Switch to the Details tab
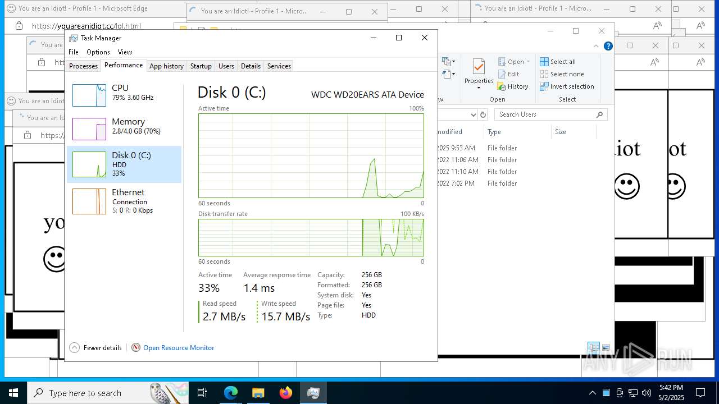Image resolution: width=719 pixels, height=404 pixels. [x=251, y=66]
